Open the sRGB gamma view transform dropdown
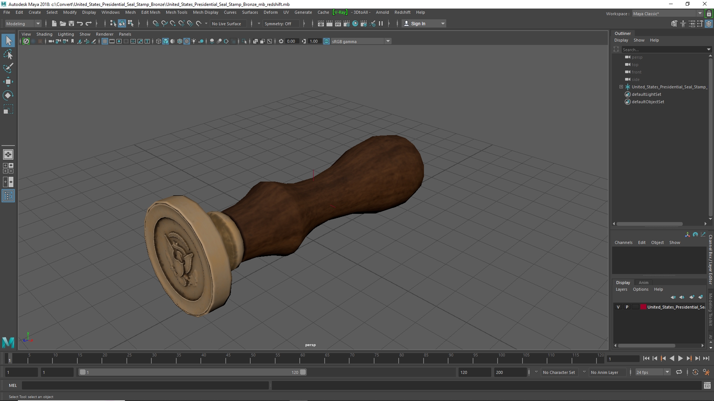Image resolution: width=714 pixels, height=401 pixels. (361, 41)
